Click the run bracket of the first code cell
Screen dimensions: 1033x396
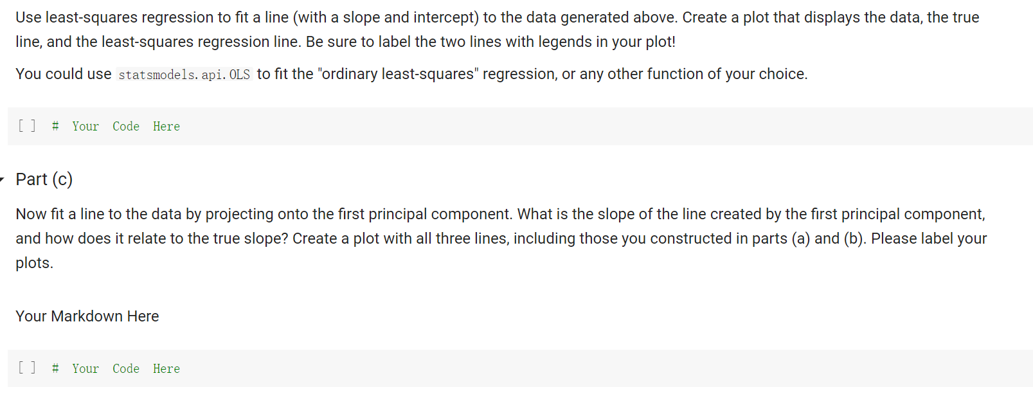[26, 126]
